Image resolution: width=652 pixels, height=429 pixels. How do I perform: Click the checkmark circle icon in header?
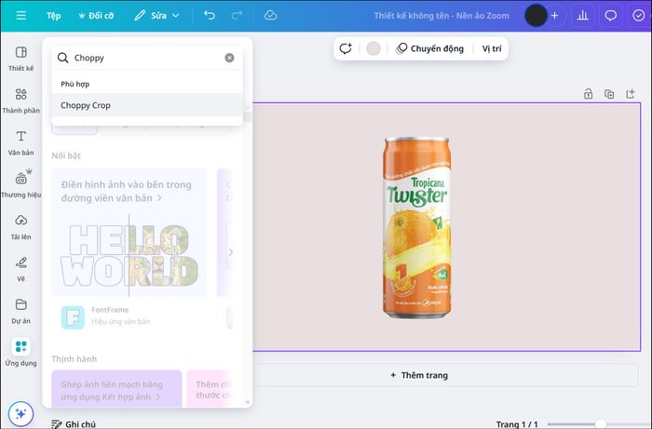coord(638,16)
